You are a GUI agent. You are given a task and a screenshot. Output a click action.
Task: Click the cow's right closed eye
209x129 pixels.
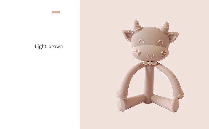tap(160, 42)
